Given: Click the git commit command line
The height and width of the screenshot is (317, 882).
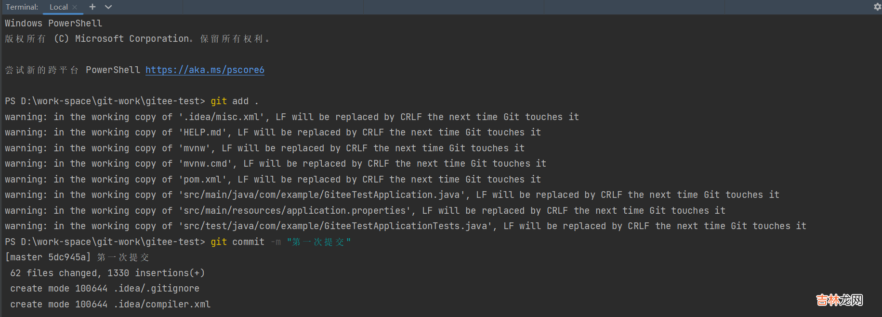Looking at the screenshot, I should (x=280, y=242).
